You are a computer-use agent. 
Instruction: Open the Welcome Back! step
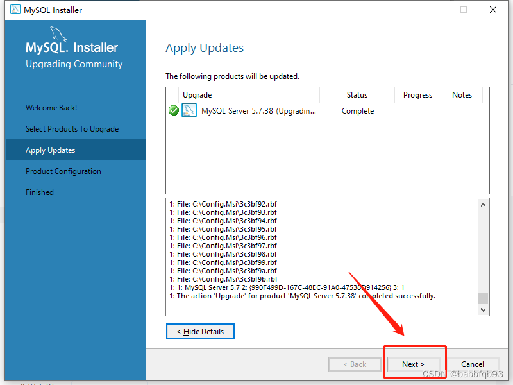point(51,108)
